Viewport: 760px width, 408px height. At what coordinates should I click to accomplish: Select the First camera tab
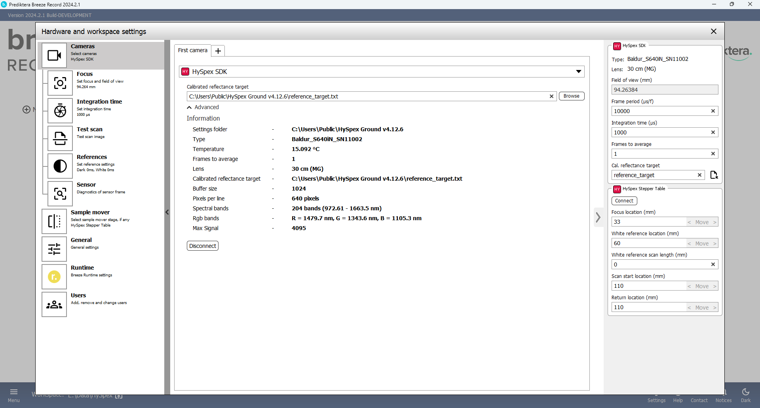pyautogui.click(x=193, y=51)
